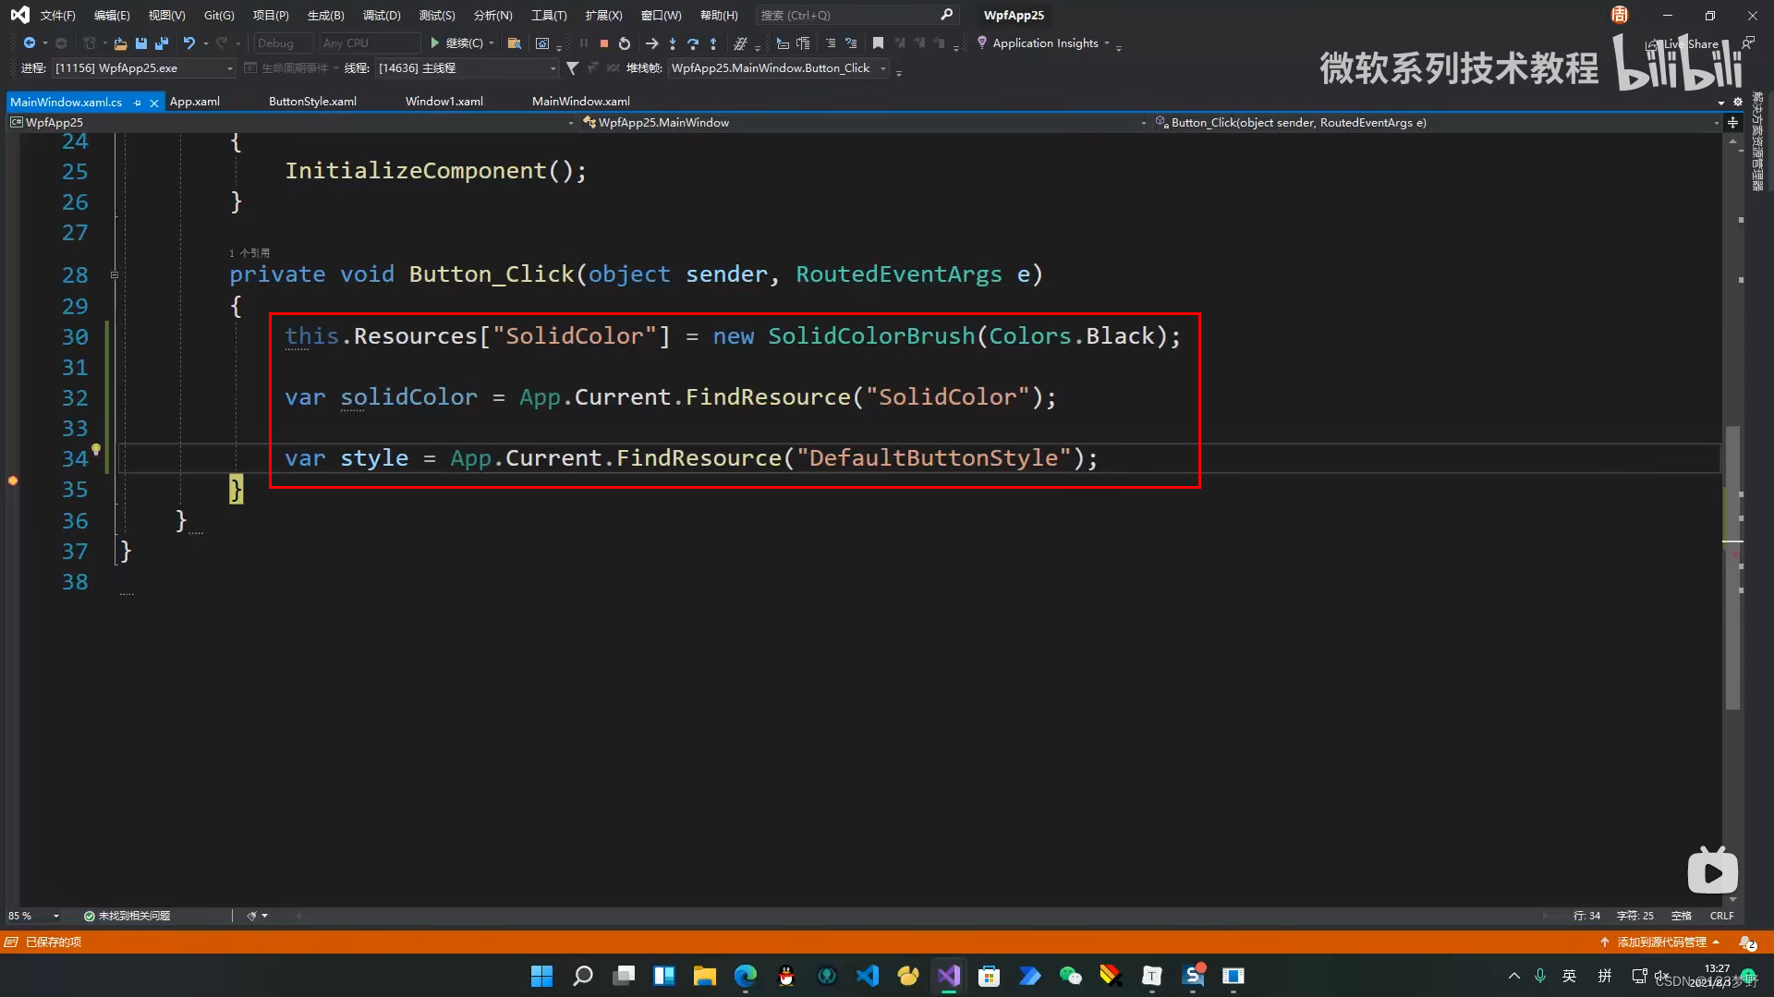
Task: Click the comment out lines icon
Action: [830, 43]
